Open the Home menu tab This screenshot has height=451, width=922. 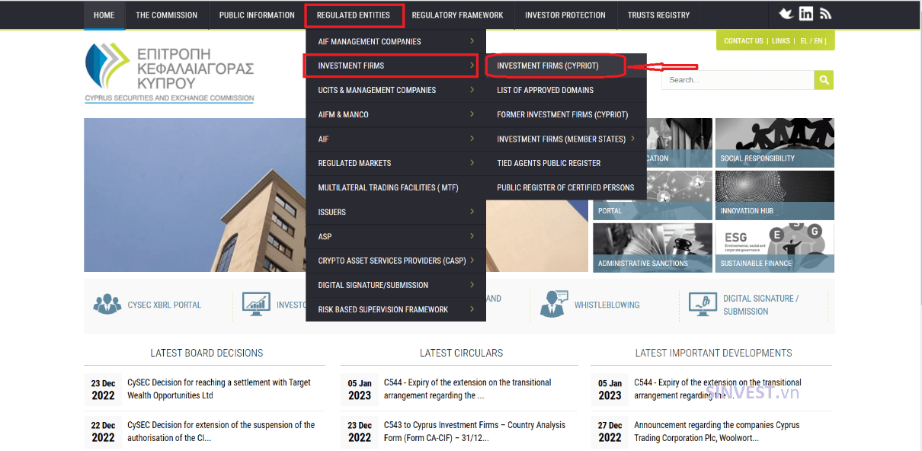click(x=104, y=15)
